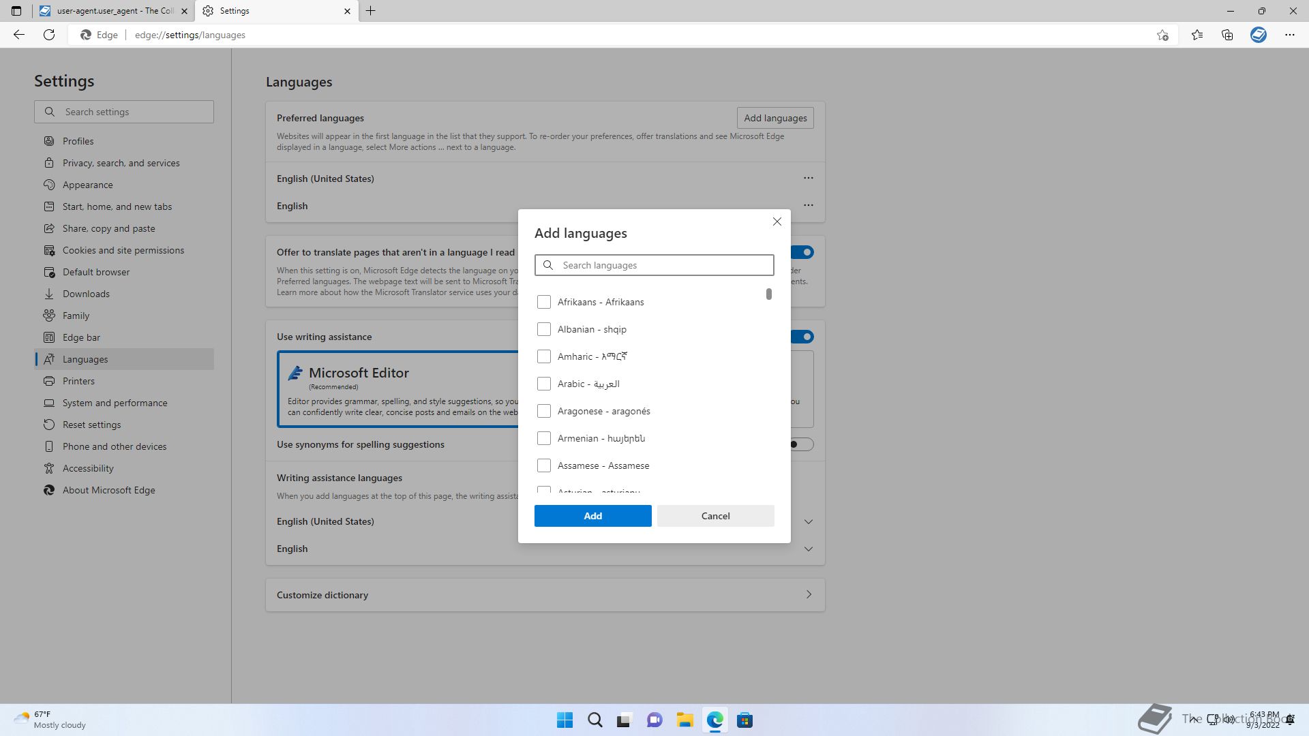The width and height of the screenshot is (1309, 736).
Task: Open the Chat app in the taskbar
Action: [654, 720]
